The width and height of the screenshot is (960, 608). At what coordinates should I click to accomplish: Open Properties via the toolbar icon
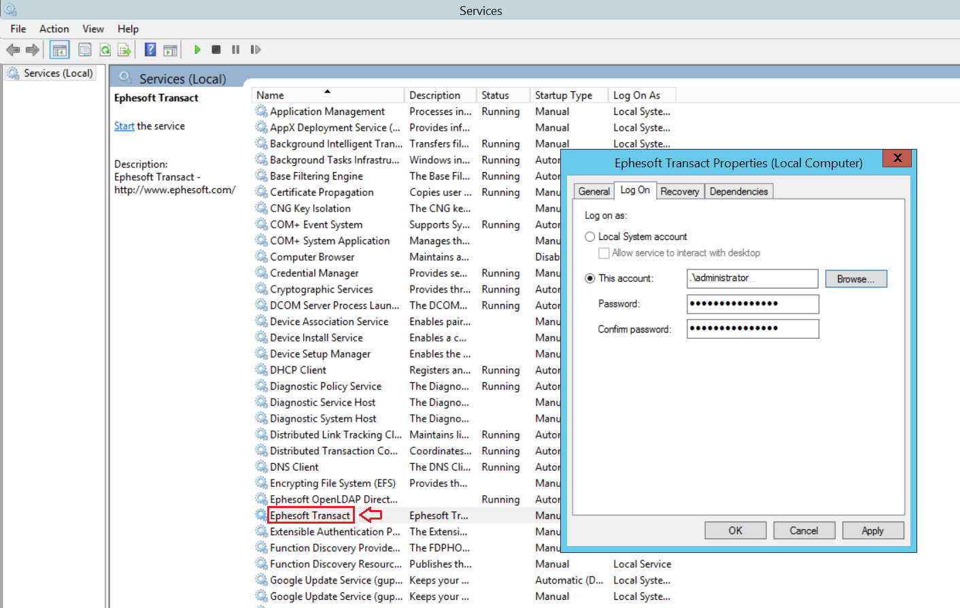tap(85, 50)
